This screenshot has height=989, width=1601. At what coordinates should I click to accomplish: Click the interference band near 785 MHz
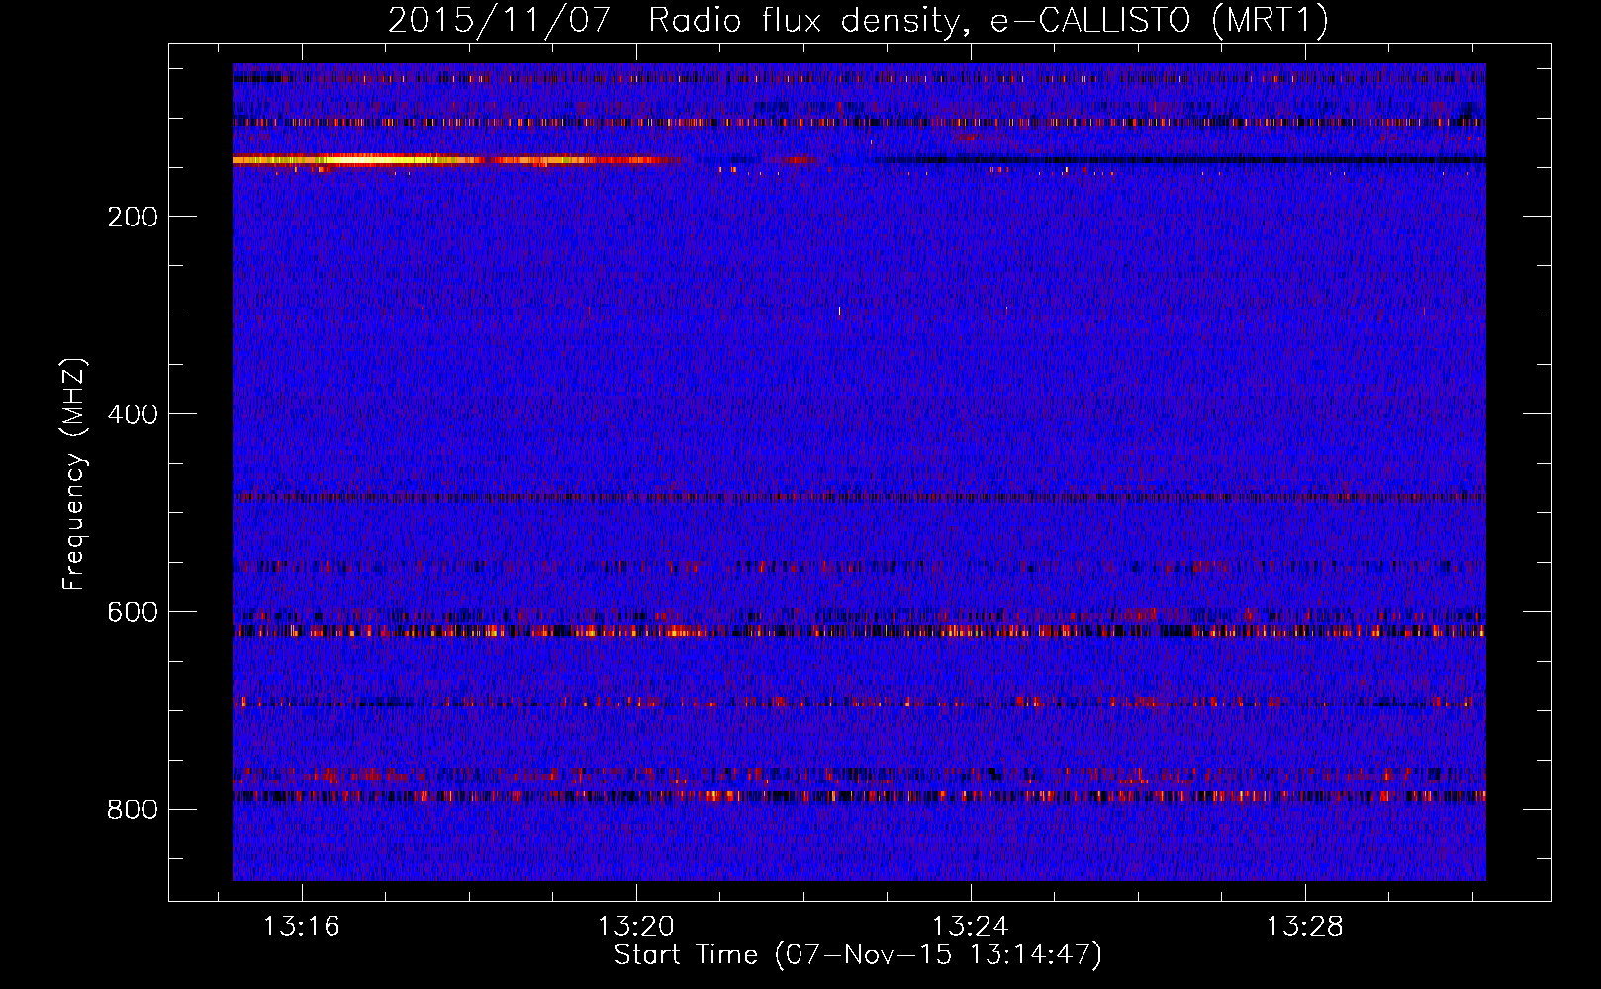(x=859, y=795)
